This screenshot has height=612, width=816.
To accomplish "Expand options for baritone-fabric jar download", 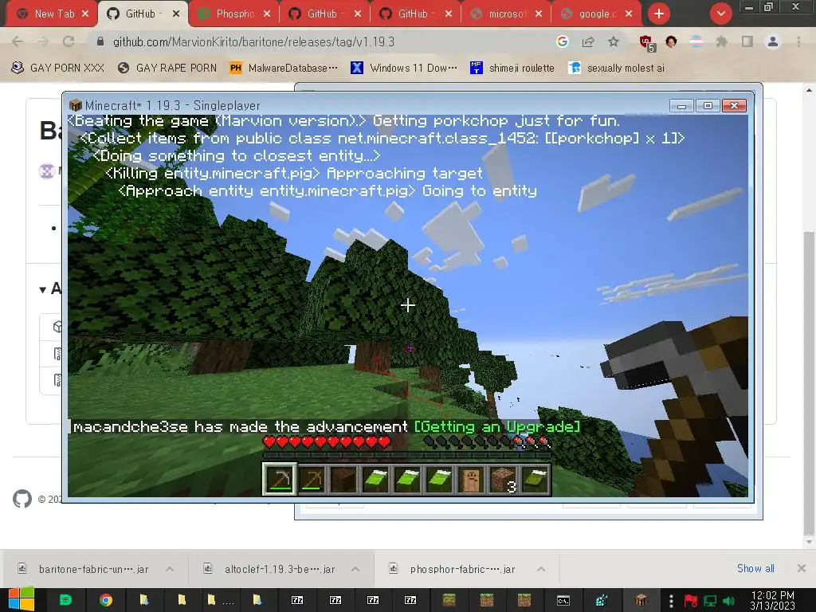I will pyautogui.click(x=170, y=569).
